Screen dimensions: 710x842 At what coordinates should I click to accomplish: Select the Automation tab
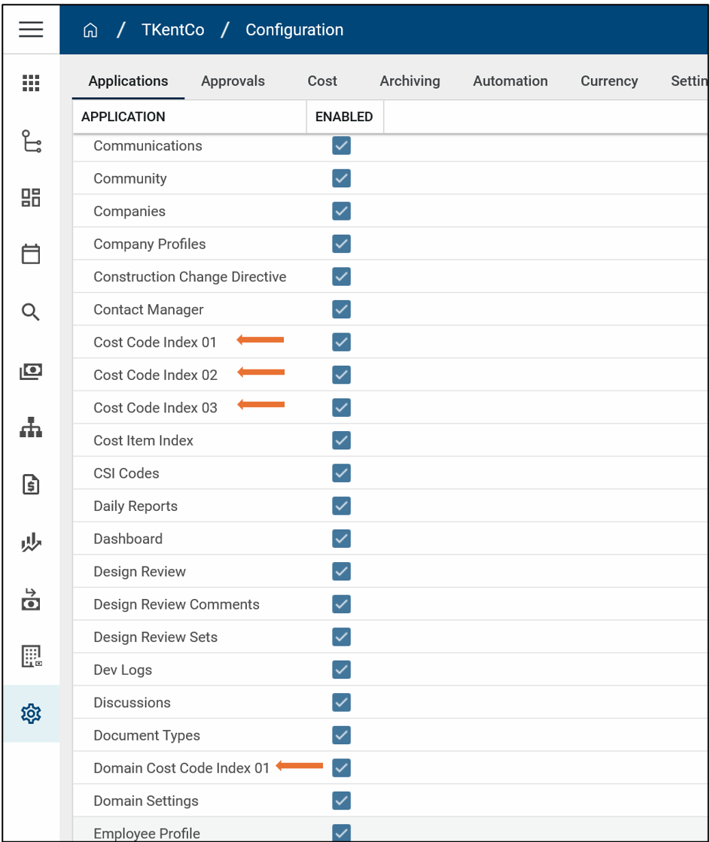[x=510, y=81]
